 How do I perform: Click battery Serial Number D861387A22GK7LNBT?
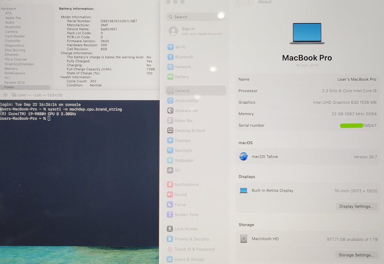pyautogui.click(x=119, y=21)
